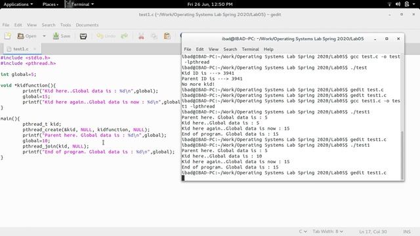Image resolution: width=420 pixels, height=236 pixels.
Task: Click the battery status icon
Action: (407, 5)
